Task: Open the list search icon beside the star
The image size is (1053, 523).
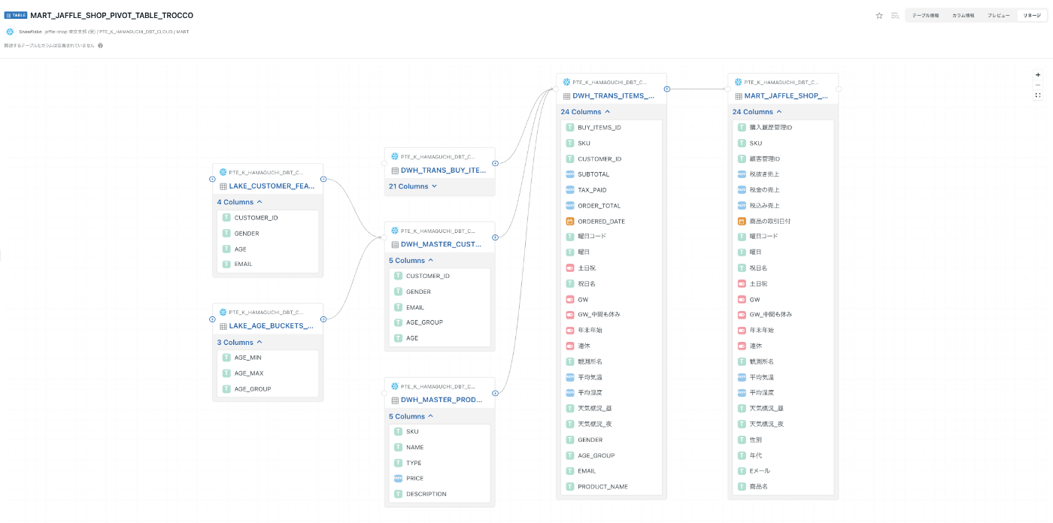Action: coord(895,15)
